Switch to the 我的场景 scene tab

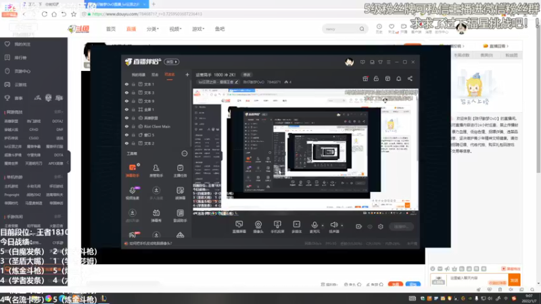tap(139, 74)
